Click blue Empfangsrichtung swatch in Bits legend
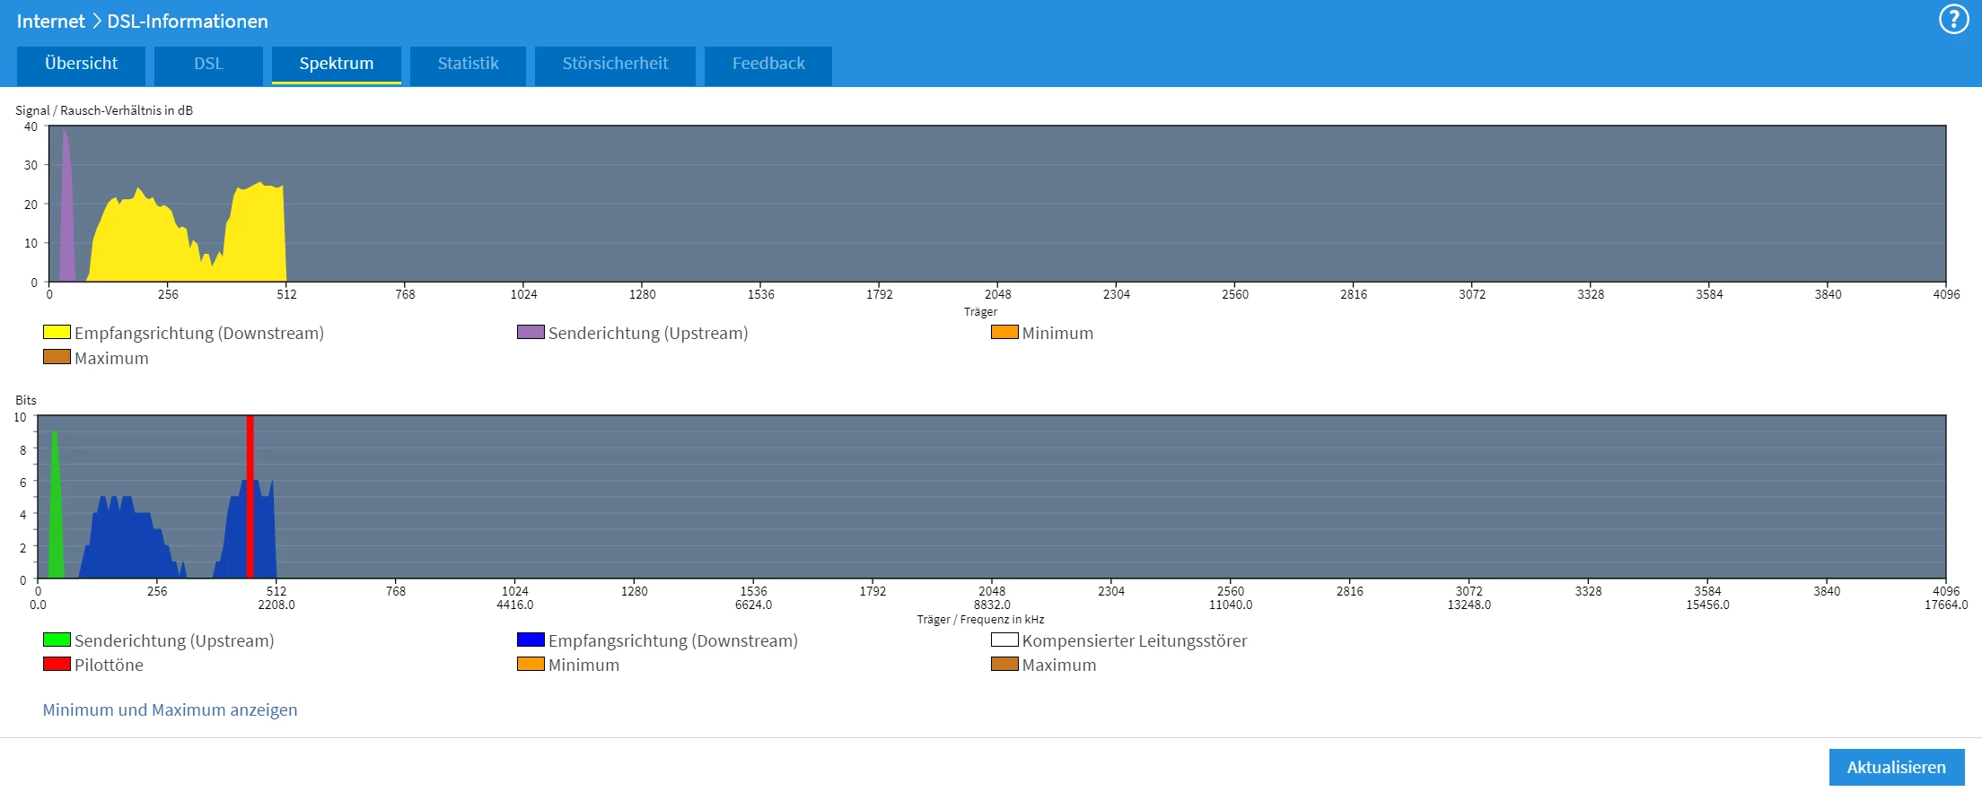This screenshot has width=1982, height=792. click(x=531, y=640)
